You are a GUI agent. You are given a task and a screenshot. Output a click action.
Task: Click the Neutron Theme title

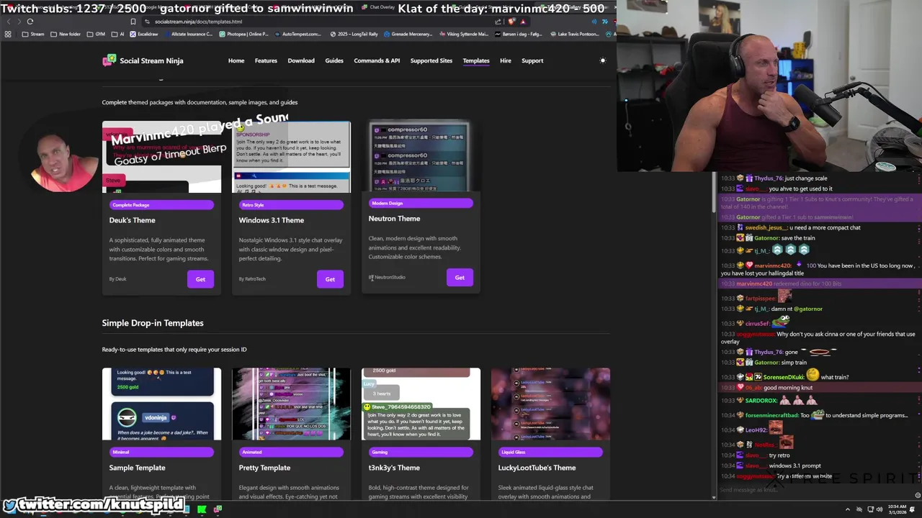click(x=394, y=219)
